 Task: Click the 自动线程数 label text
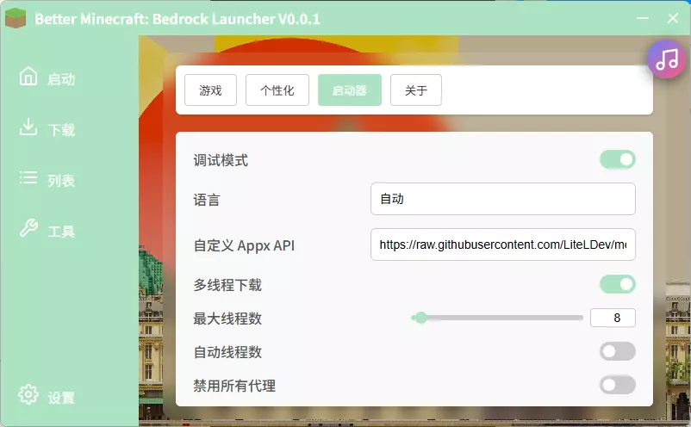[227, 352]
